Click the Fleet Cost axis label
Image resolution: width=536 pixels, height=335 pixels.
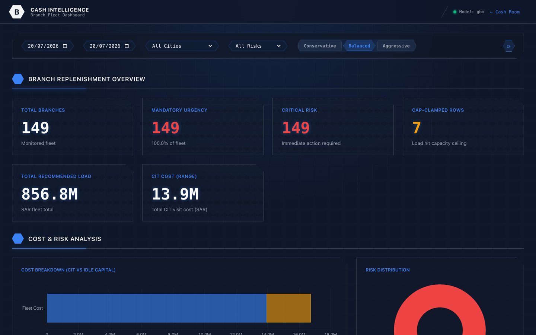(x=32, y=308)
